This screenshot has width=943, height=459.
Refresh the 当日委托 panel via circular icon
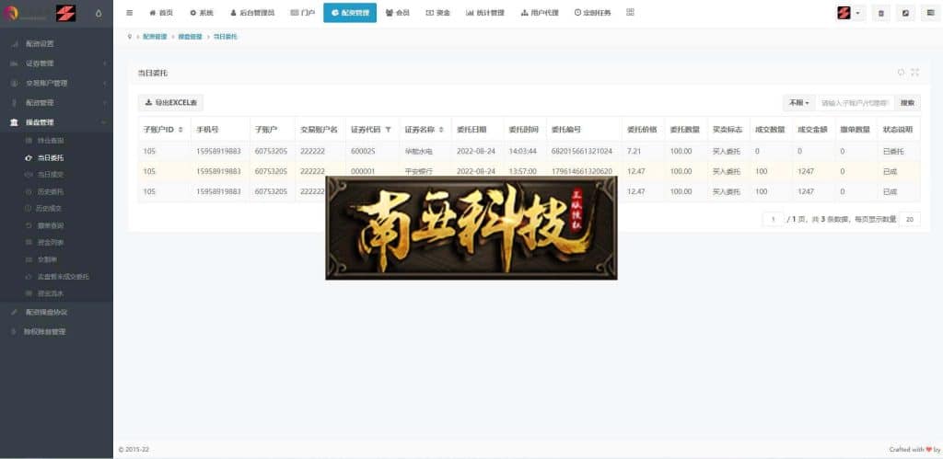point(901,72)
